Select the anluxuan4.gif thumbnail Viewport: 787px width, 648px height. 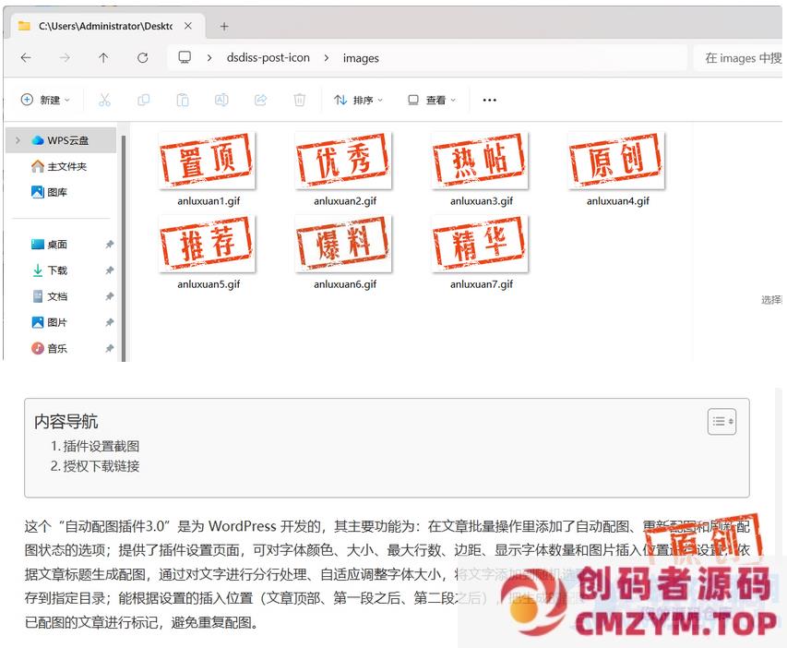pyautogui.click(x=617, y=162)
